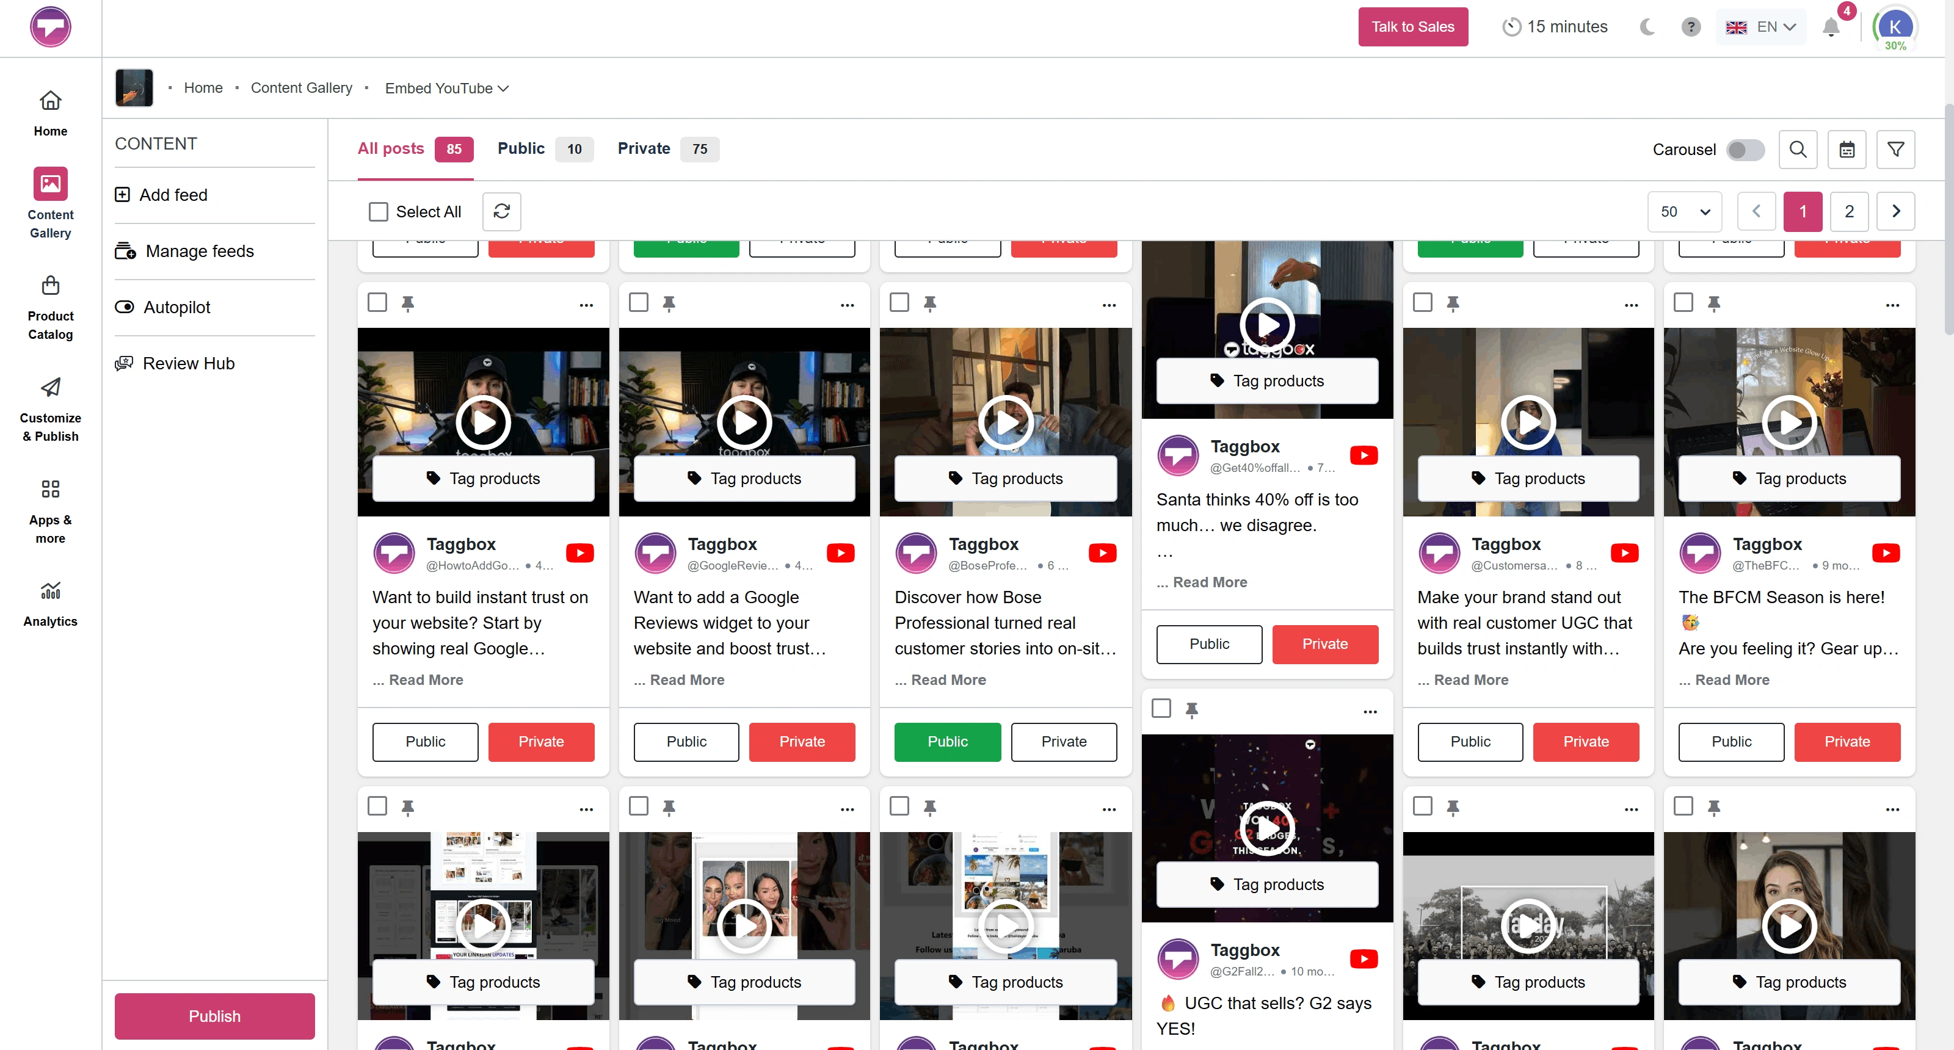Open Content Gallery in the sidebar
1954x1050 pixels.
tap(50, 203)
